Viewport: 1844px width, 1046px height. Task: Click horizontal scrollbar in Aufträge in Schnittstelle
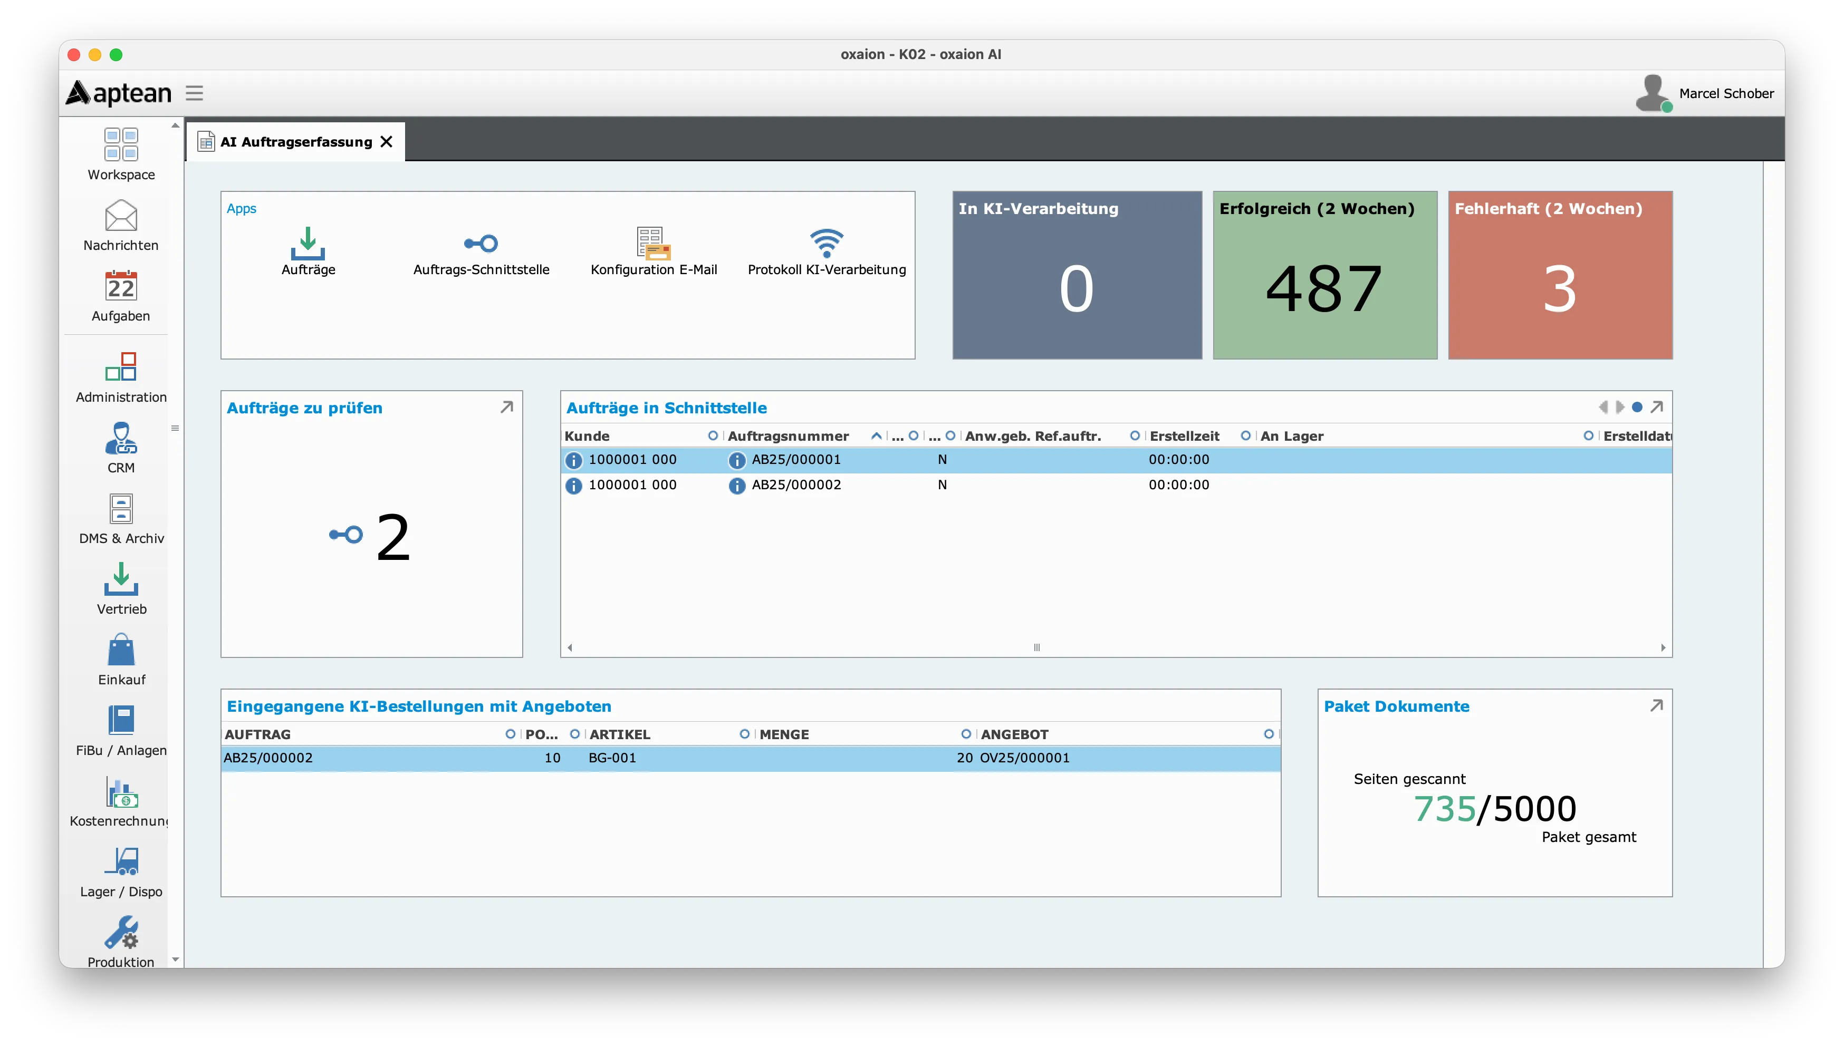(x=1036, y=647)
